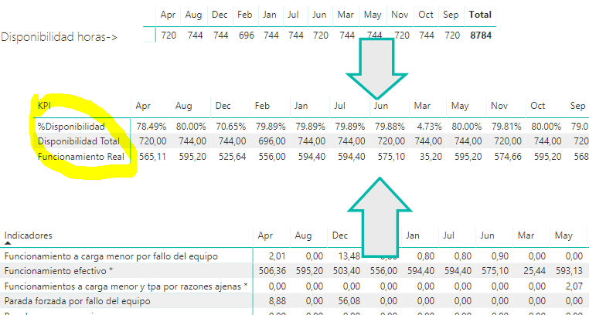Screen dimensions: 589x315
Task: Select the Disponibilidad Total row label
Action: point(79,141)
